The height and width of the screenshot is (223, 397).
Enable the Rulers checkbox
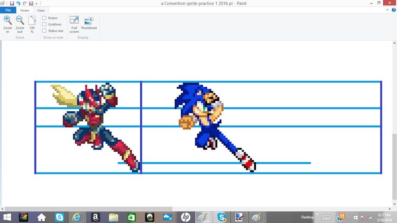coord(44,18)
